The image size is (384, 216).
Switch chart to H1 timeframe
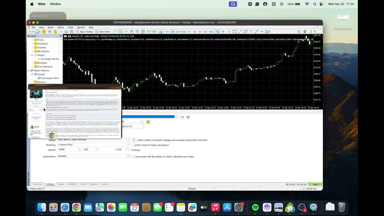click(x=189, y=31)
